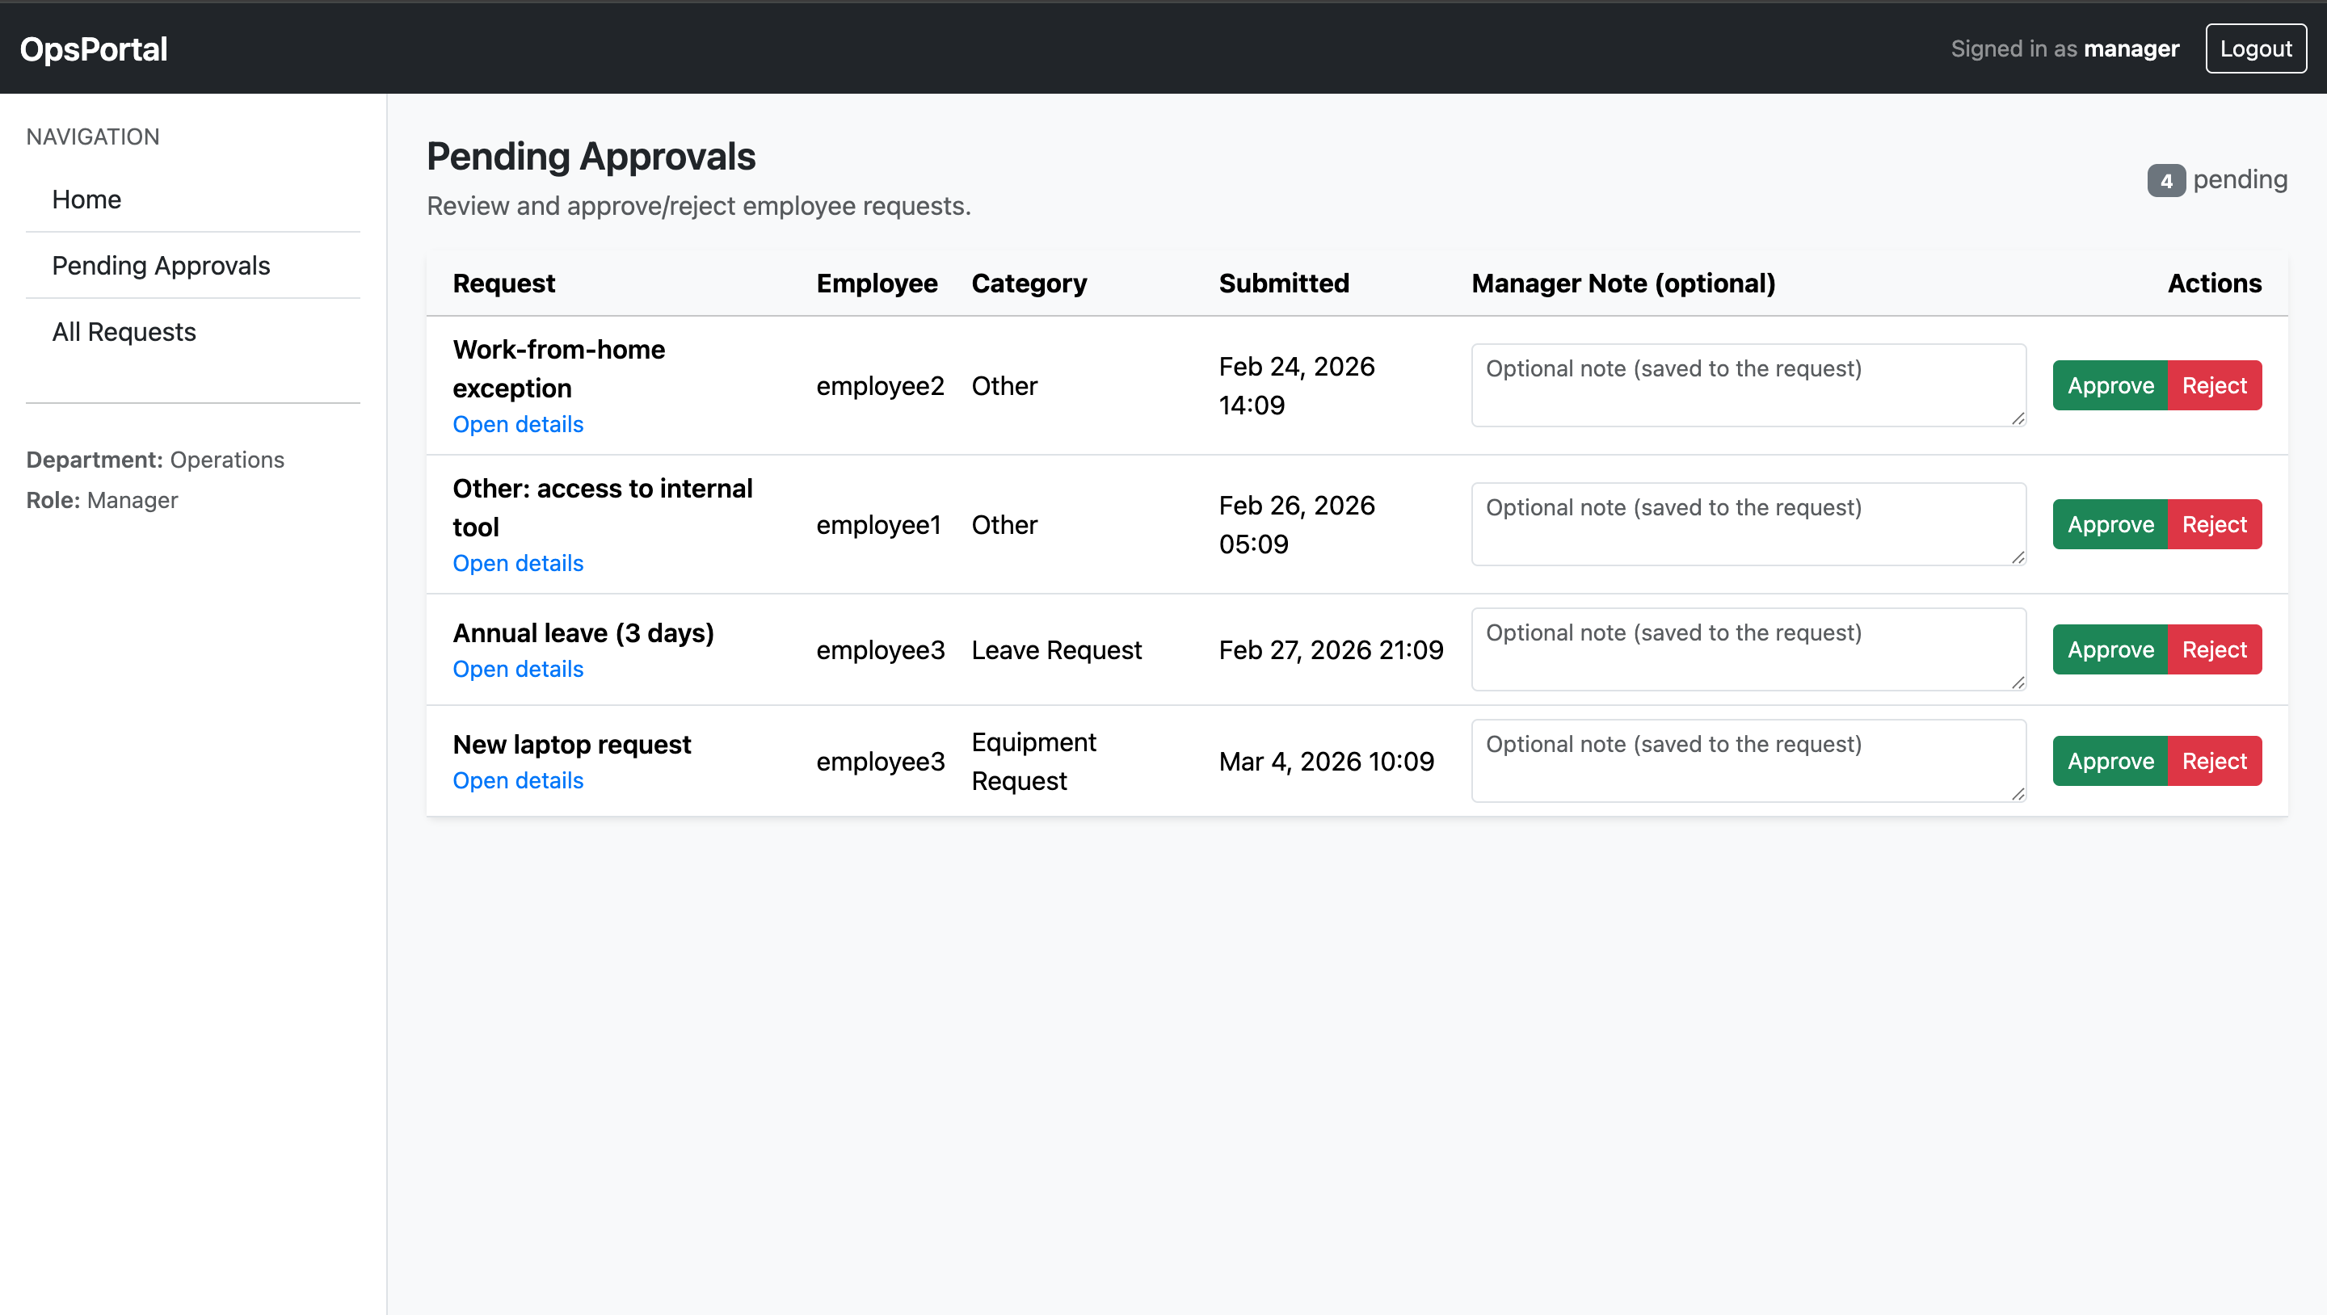Click the Feb 27, 2026 21:09 date
Viewport: 2327px width, 1315px height.
pos(1331,649)
